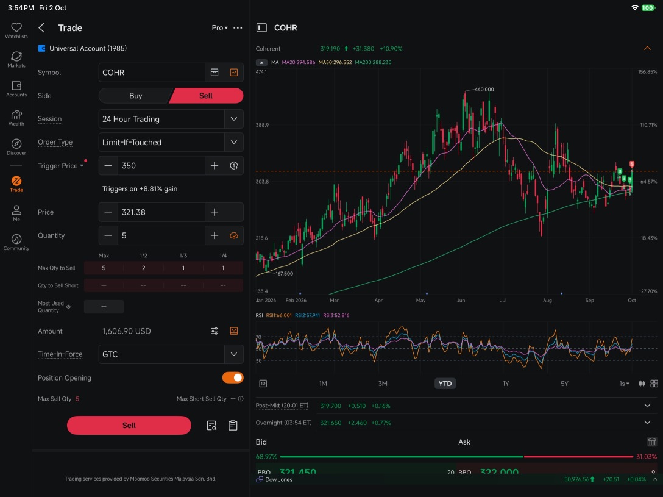Screen dimensions: 663x497
Task: Switch chart range to 3M
Action: (383, 384)
